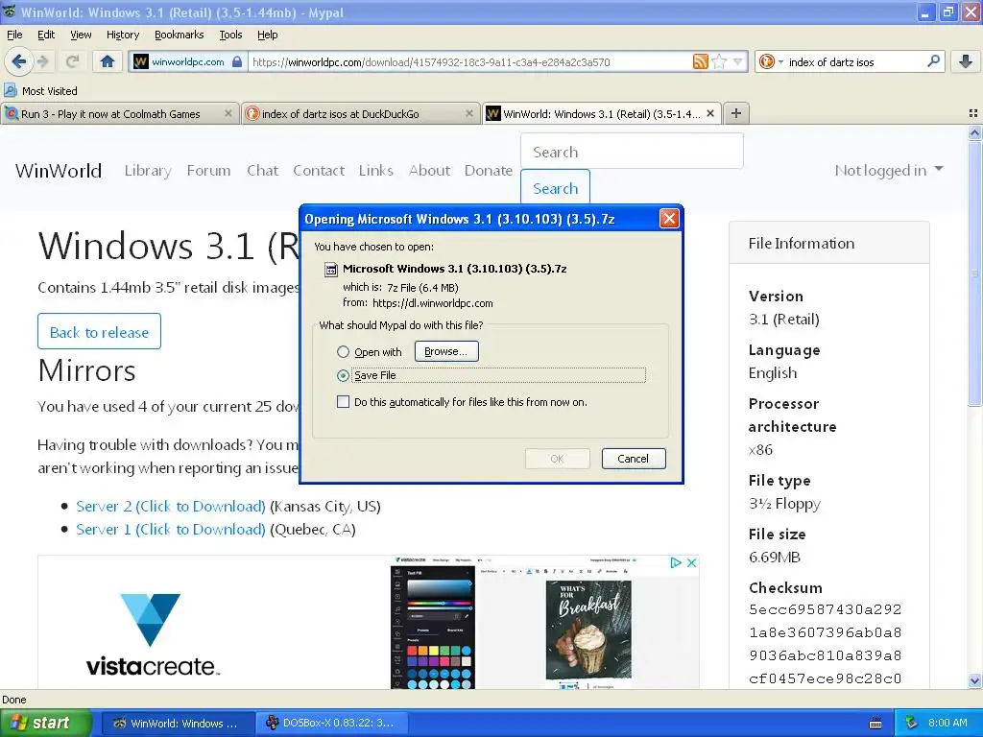The image size is (983, 737).
Task: Click the magnifier search icon in search bar
Action: 933,61
